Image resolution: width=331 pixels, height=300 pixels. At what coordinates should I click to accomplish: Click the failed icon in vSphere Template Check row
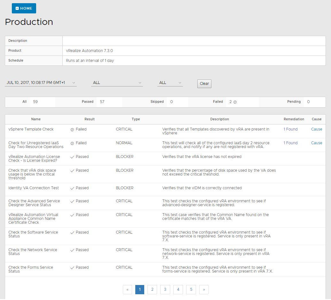(72, 130)
